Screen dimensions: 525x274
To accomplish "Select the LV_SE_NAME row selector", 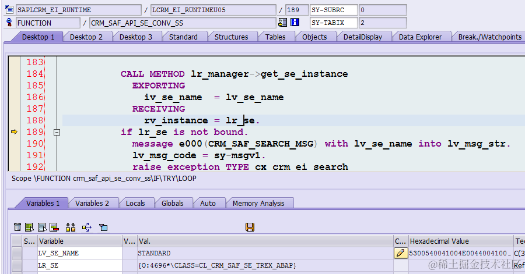I will pos(17,253).
